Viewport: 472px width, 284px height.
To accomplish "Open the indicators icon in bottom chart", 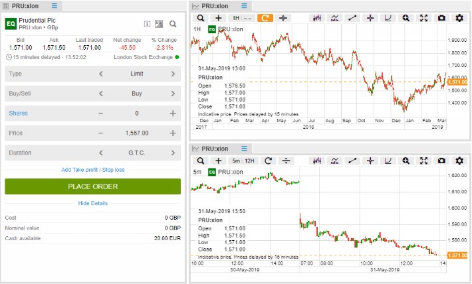I will (335, 161).
